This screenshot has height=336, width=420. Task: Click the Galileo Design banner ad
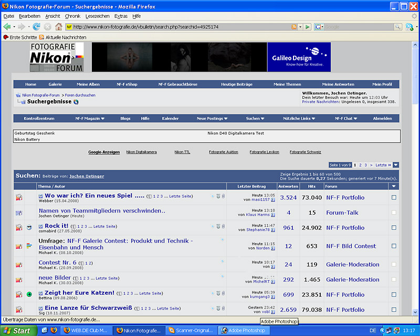pos(299,57)
